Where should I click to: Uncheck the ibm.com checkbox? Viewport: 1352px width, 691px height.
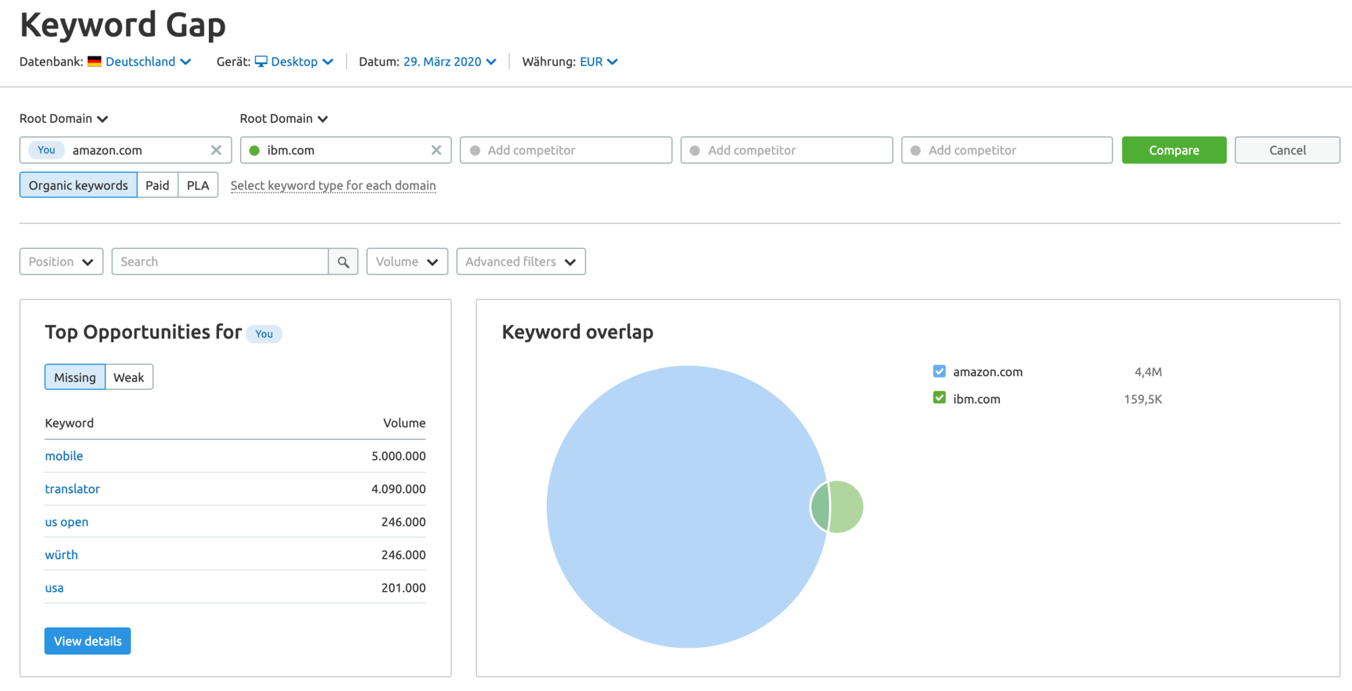coord(939,398)
